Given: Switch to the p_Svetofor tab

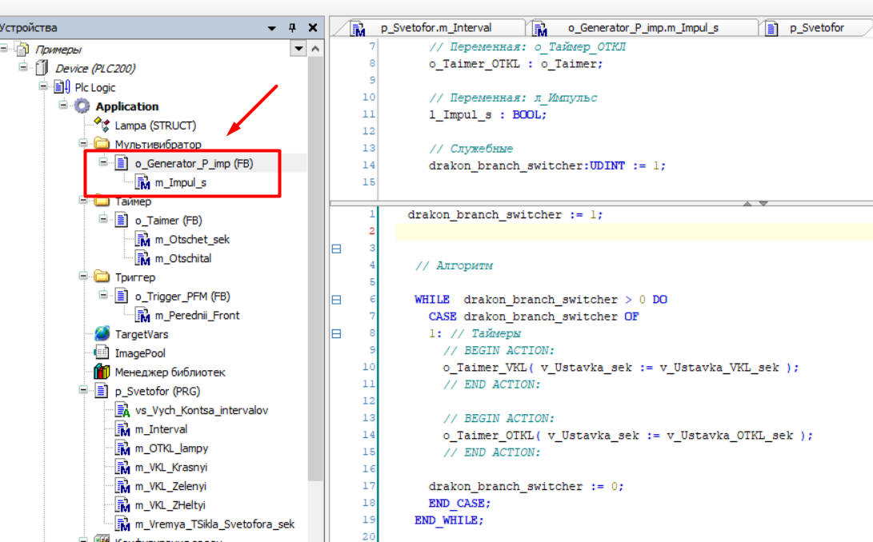Looking at the screenshot, I should pos(816,27).
